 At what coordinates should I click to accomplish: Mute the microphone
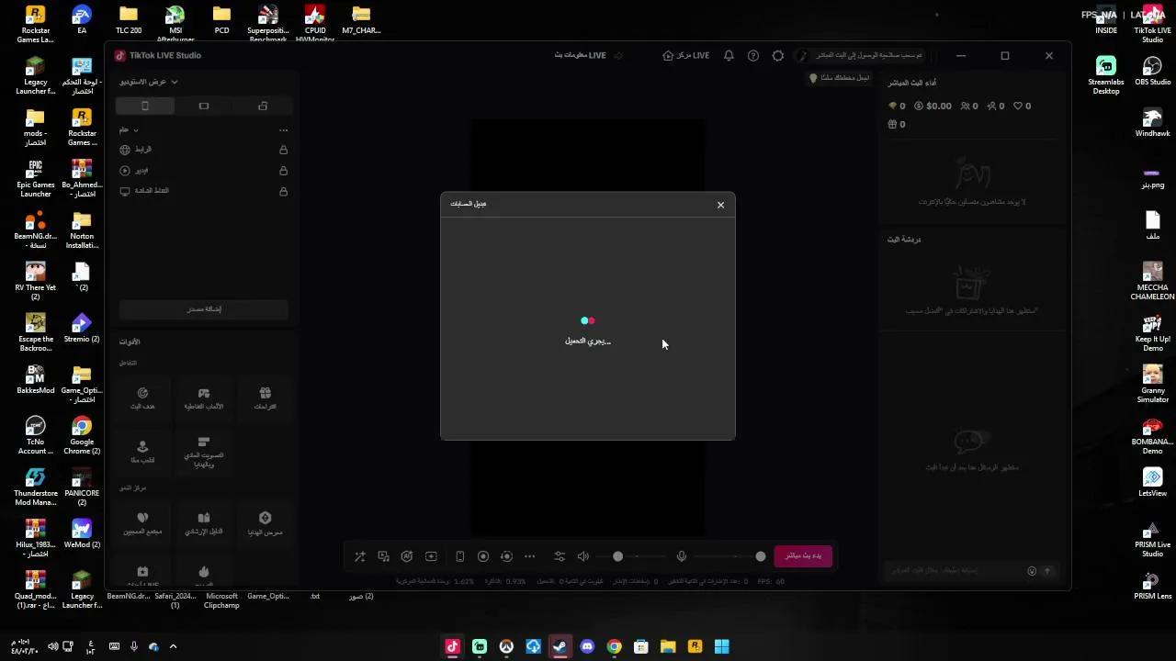point(682,556)
